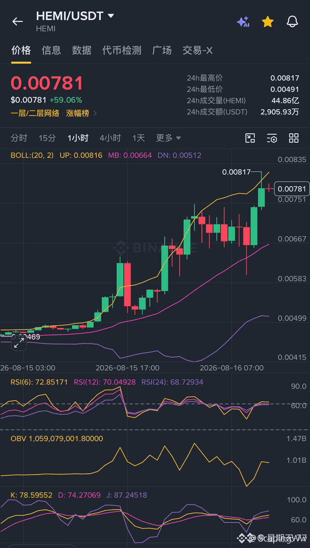Screen dimensions: 310x548
Task: Click the UP: 0.00816 value
Action: pos(81,155)
